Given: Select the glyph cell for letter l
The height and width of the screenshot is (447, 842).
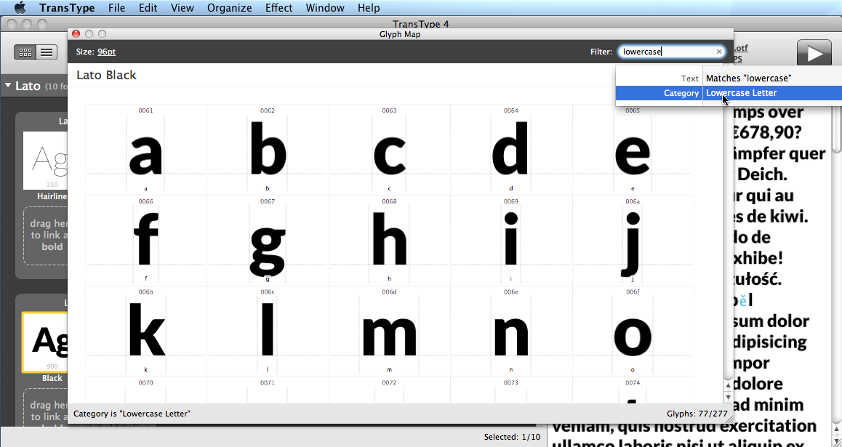Looking at the screenshot, I should [x=268, y=331].
